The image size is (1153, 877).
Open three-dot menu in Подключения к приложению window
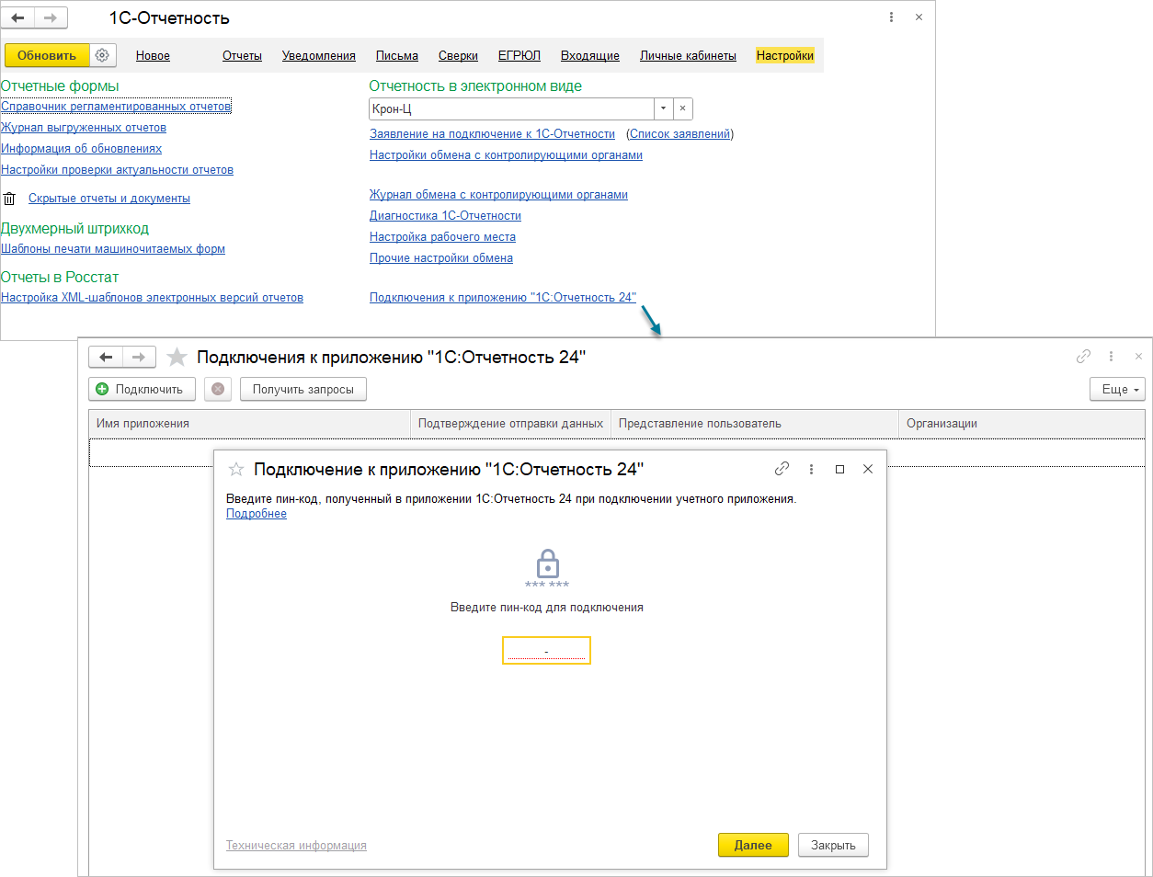1111,357
